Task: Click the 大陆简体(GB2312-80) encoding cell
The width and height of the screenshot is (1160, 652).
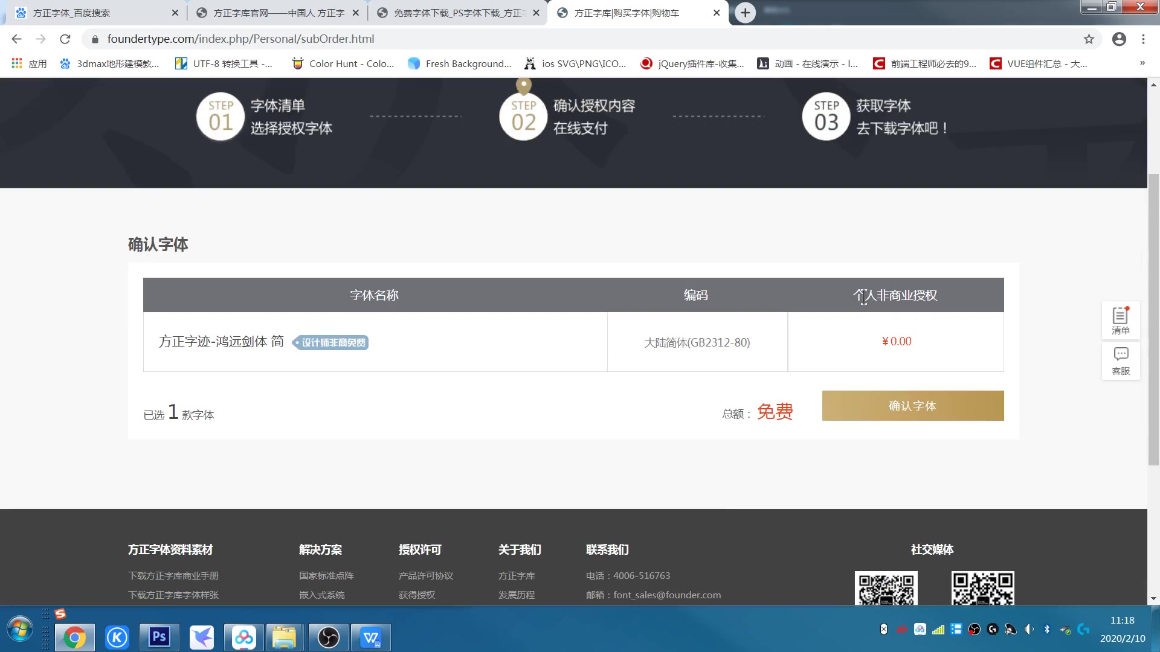Action: pyautogui.click(x=697, y=342)
